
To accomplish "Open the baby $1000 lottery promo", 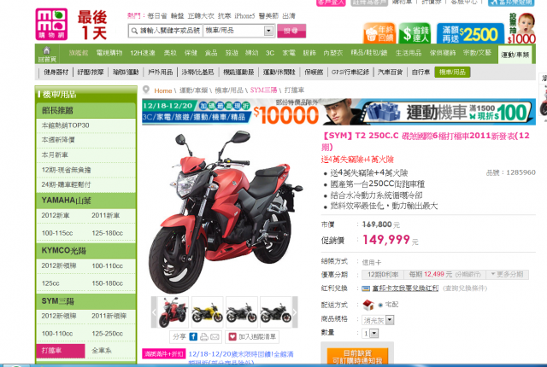I will coord(522,28).
